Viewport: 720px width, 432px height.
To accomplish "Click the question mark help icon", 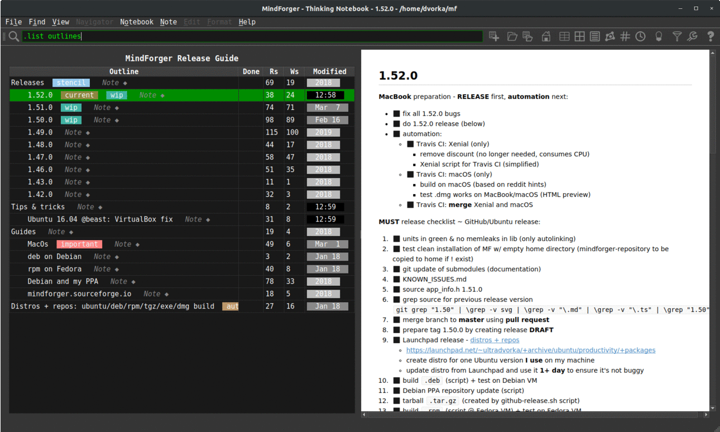I will click(711, 36).
